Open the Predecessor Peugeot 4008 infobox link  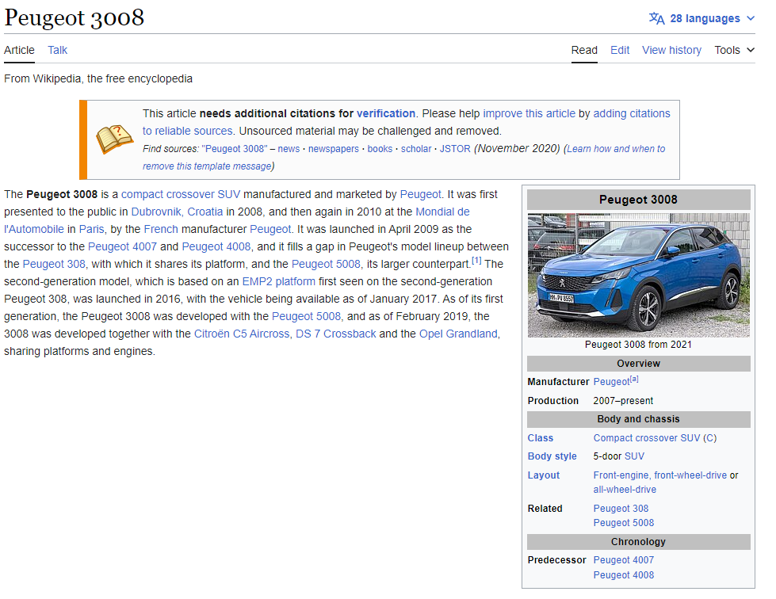(624, 574)
